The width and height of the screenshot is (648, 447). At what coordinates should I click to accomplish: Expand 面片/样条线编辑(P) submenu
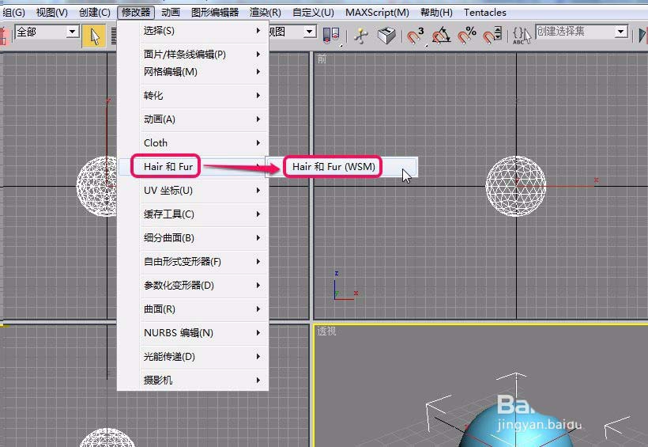coord(193,55)
